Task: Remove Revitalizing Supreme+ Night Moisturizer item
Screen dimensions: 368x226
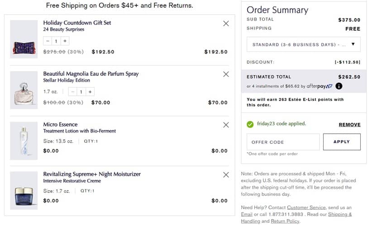Action: tap(226, 175)
